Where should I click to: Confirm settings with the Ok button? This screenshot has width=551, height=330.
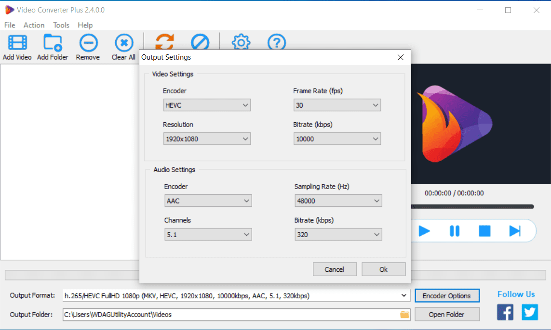pyautogui.click(x=383, y=269)
